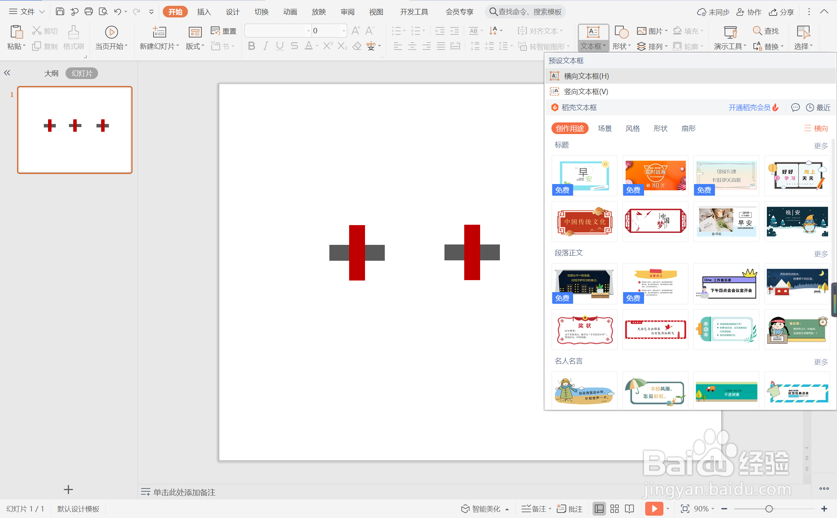Toggle Superscript formatting
This screenshot has width=837, height=518.
click(x=328, y=46)
